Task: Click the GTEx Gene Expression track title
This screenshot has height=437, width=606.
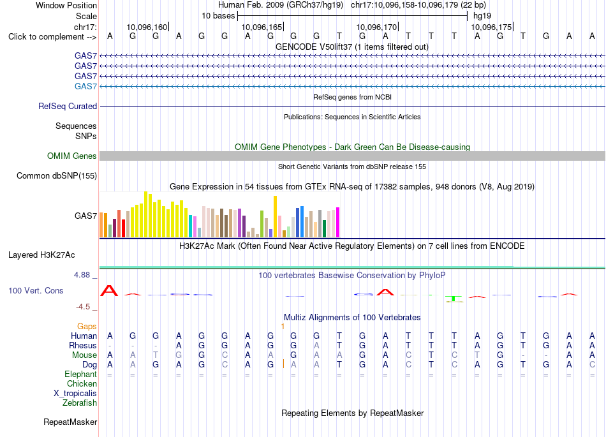Action: (x=352, y=187)
